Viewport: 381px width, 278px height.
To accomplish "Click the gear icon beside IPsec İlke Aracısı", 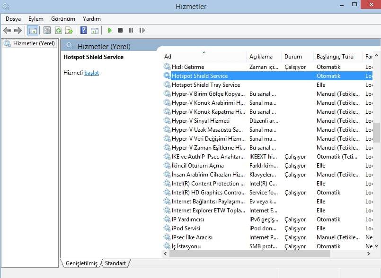I will [167, 237].
